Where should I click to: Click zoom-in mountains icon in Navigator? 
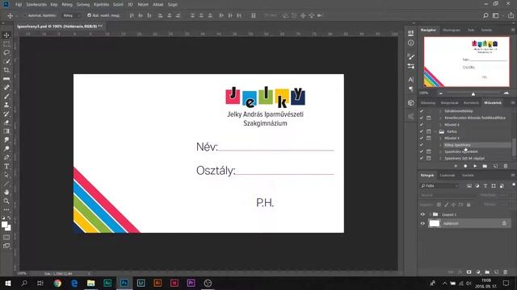pos(506,93)
